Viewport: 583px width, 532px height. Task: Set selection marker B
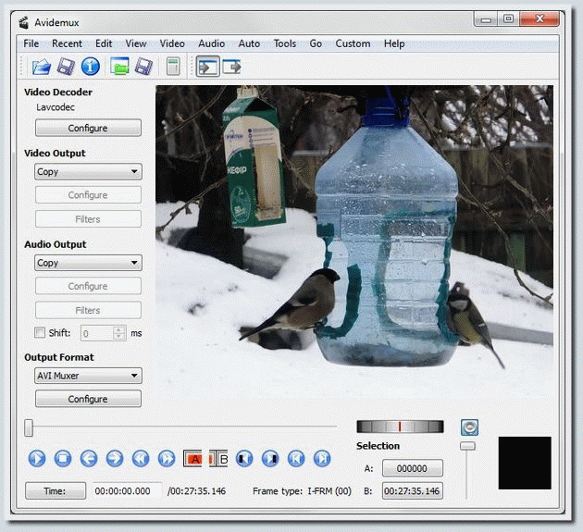(x=218, y=459)
